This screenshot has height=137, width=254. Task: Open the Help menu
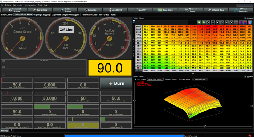[46, 5]
